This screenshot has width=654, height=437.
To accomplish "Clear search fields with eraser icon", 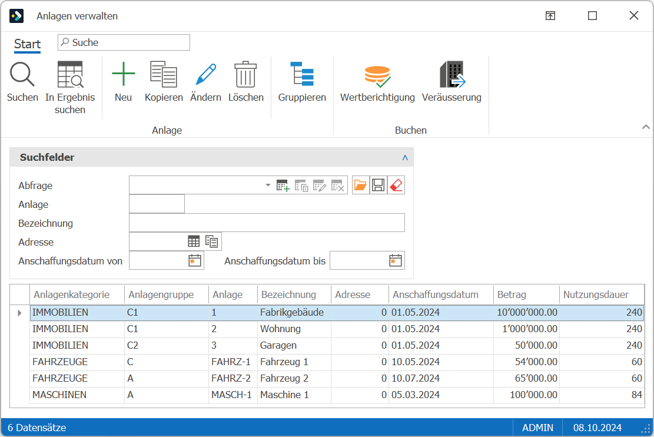I will 396,185.
